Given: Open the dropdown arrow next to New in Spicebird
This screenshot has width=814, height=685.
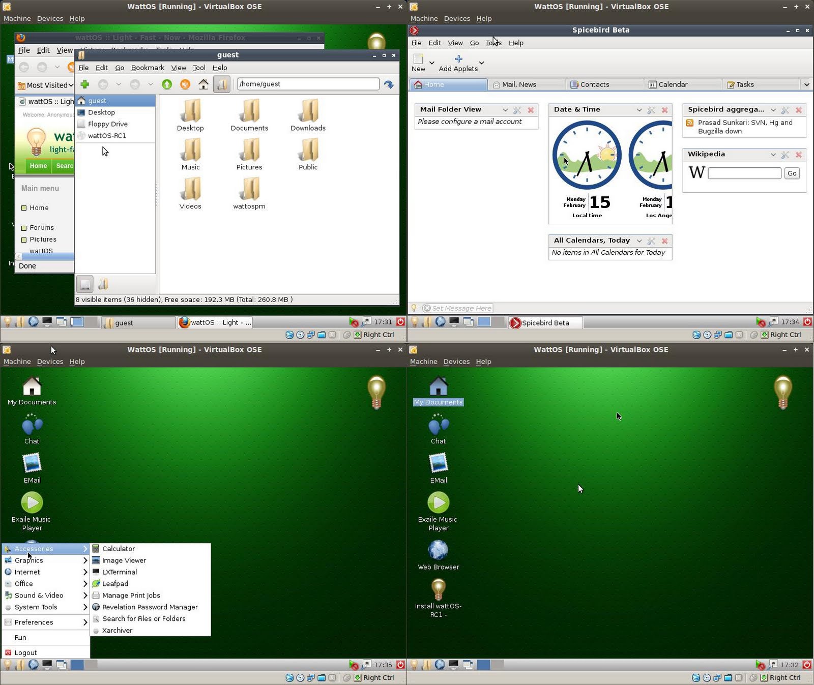Looking at the screenshot, I should (432, 63).
